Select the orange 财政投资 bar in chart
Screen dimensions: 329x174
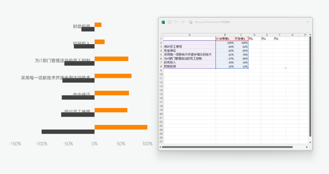coord(98,25)
